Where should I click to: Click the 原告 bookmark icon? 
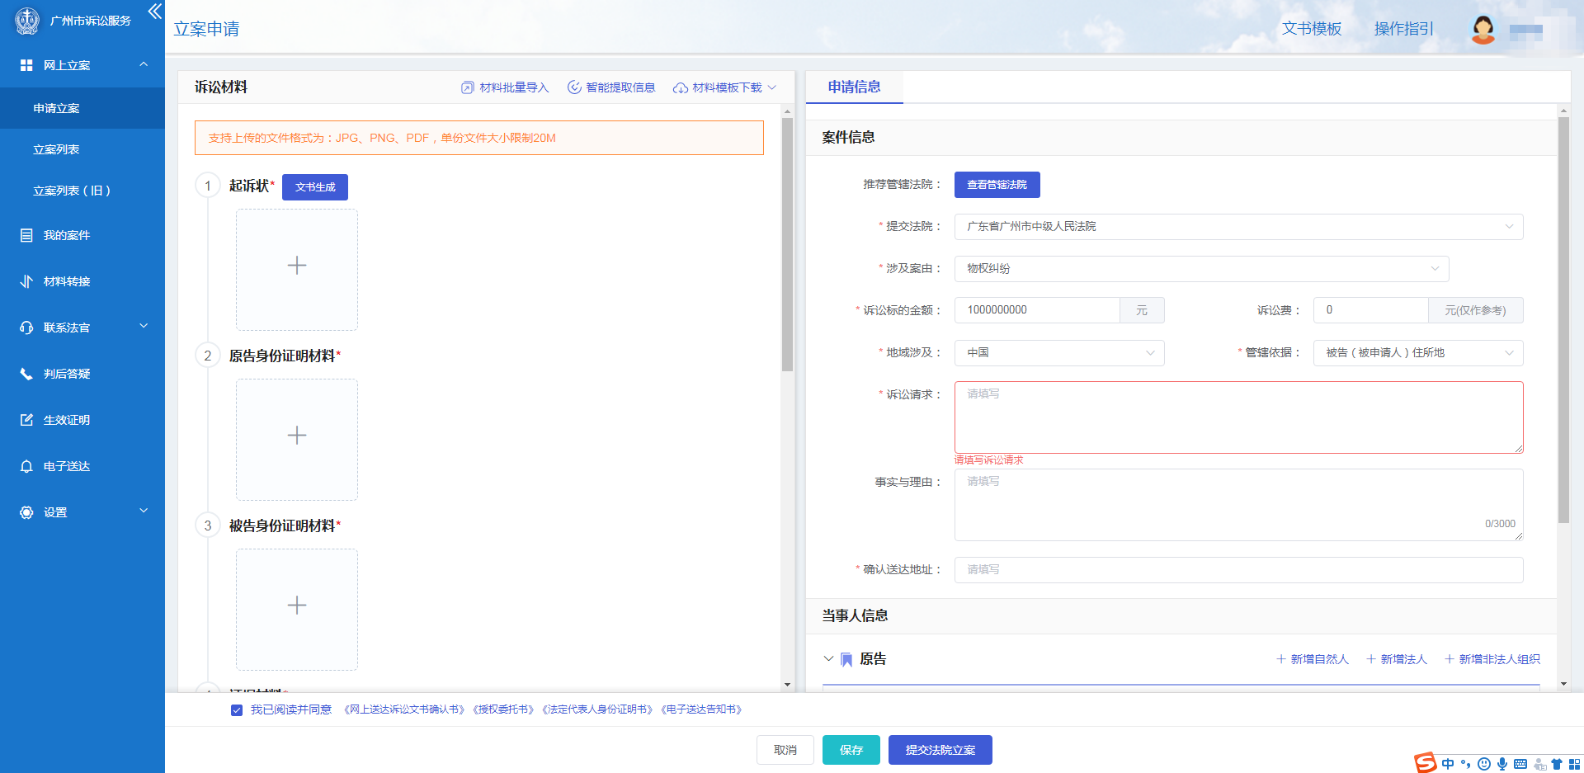coord(846,659)
